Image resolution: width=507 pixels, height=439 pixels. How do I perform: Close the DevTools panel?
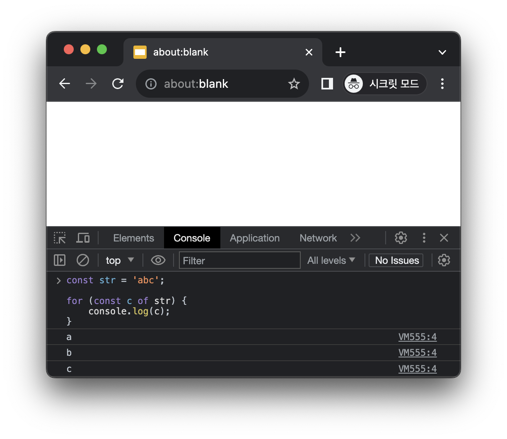click(x=444, y=238)
